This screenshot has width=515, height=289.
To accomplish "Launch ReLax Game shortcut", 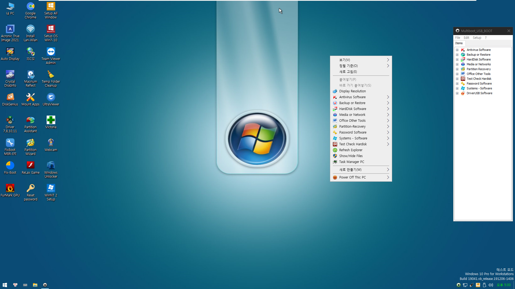I will pyautogui.click(x=30, y=168).
